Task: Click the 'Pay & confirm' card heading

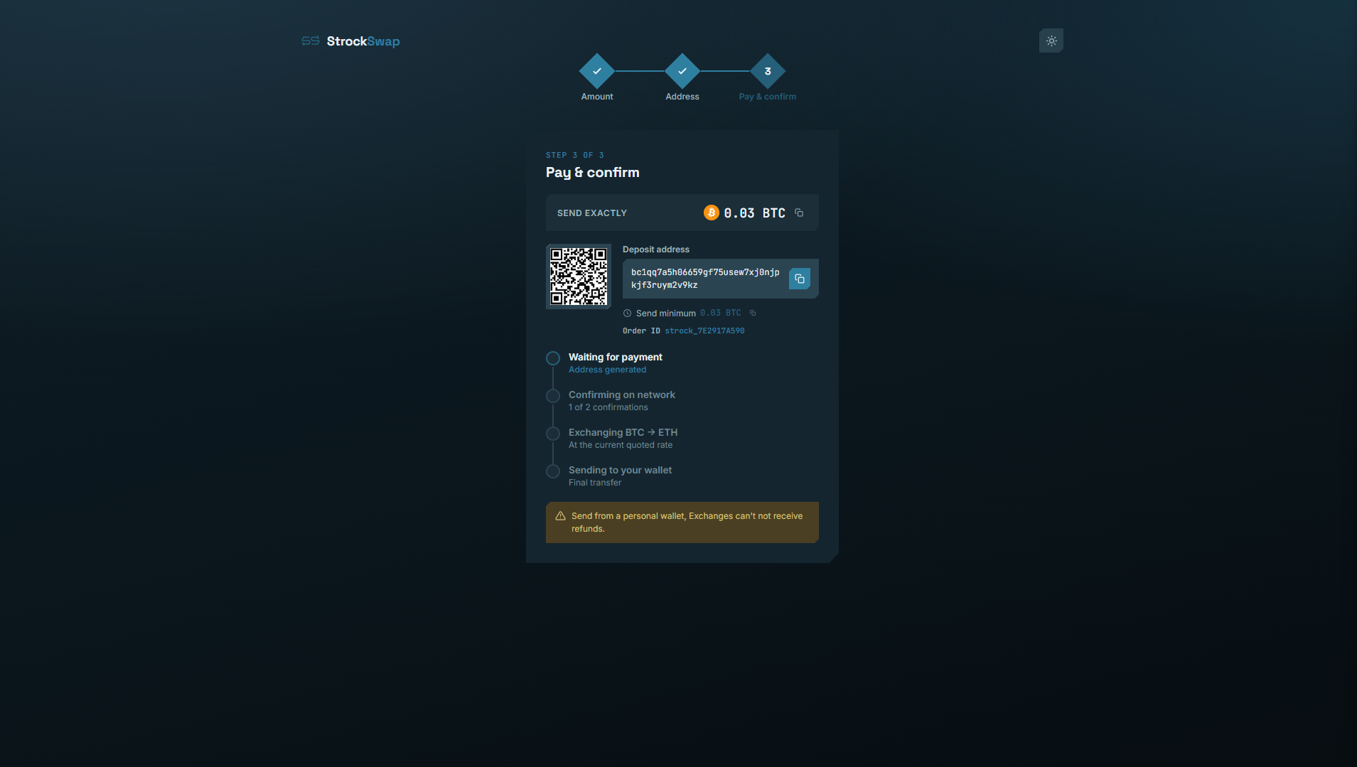Action: click(x=593, y=173)
